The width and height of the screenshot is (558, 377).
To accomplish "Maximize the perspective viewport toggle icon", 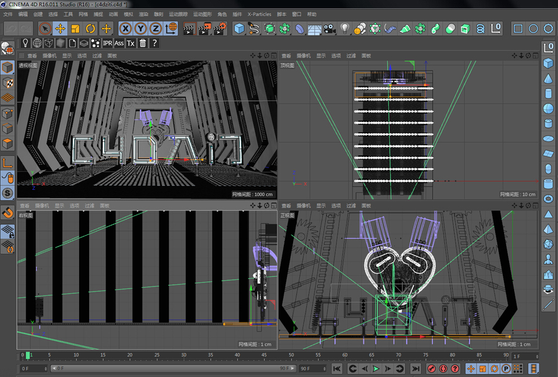I will point(274,55).
